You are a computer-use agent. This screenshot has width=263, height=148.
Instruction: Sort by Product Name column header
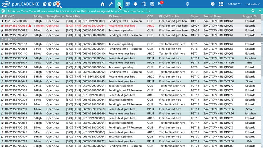[x=212, y=16]
